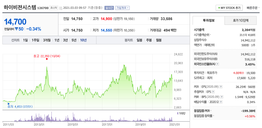
Task: Click the calendar icon beside the date
Action: (61, 8)
